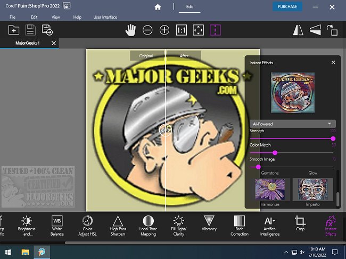Close the MajorGeeks1 tab
This screenshot has height=259, width=346.
coord(54,43)
